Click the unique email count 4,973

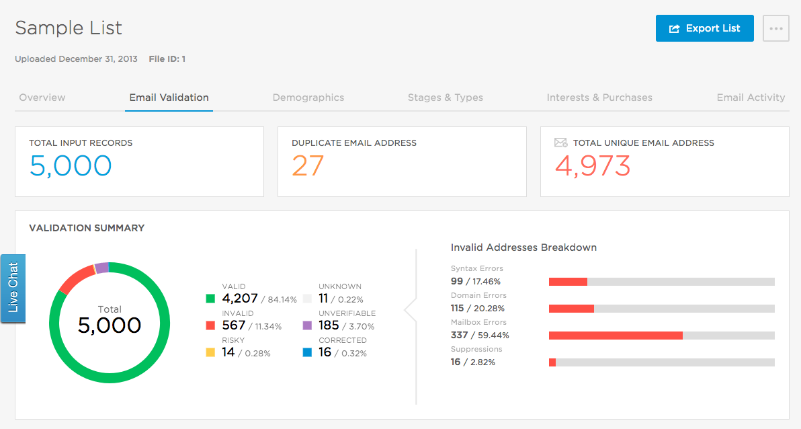[x=593, y=165]
